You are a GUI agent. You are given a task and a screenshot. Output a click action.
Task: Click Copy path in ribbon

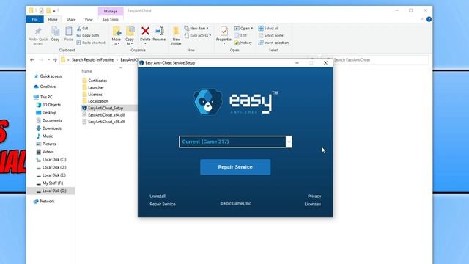pyautogui.click(x=88, y=36)
